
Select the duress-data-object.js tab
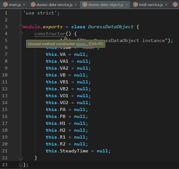(105, 5)
